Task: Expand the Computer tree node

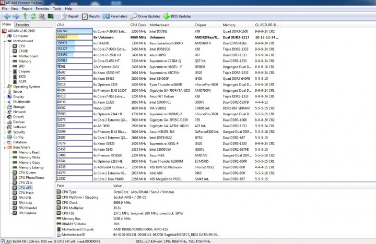Action: 4,36
